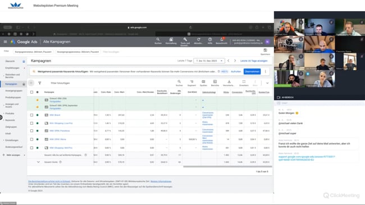Click the home icon beside Übersicht
This screenshot has height=205, width=365.
(24, 61)
